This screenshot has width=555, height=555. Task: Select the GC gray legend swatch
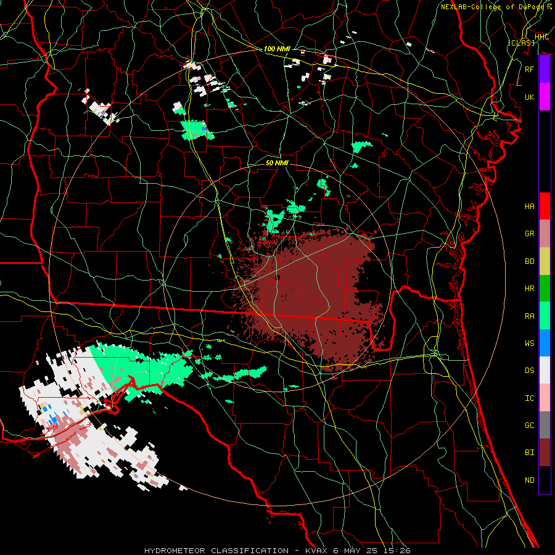[545, 425]
